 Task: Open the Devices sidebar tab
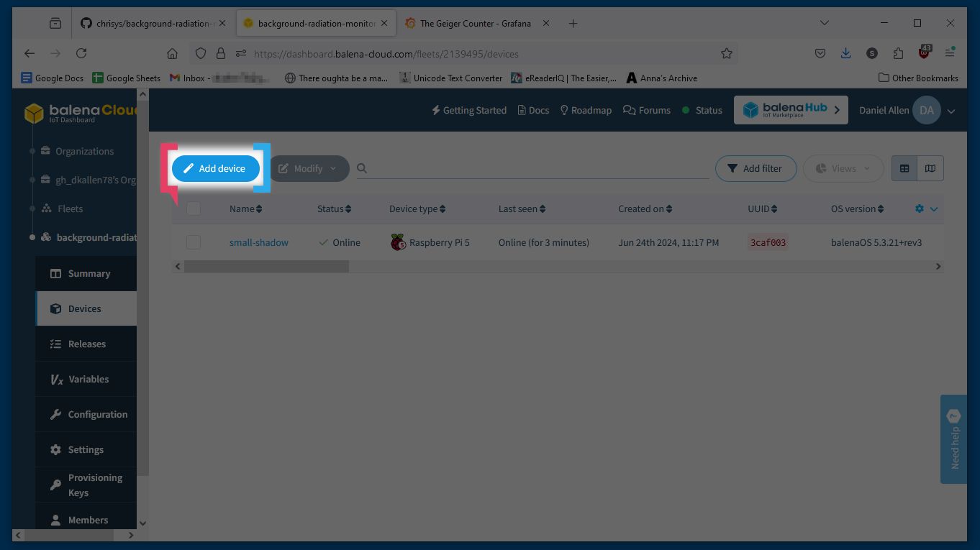tap(86, 308)
